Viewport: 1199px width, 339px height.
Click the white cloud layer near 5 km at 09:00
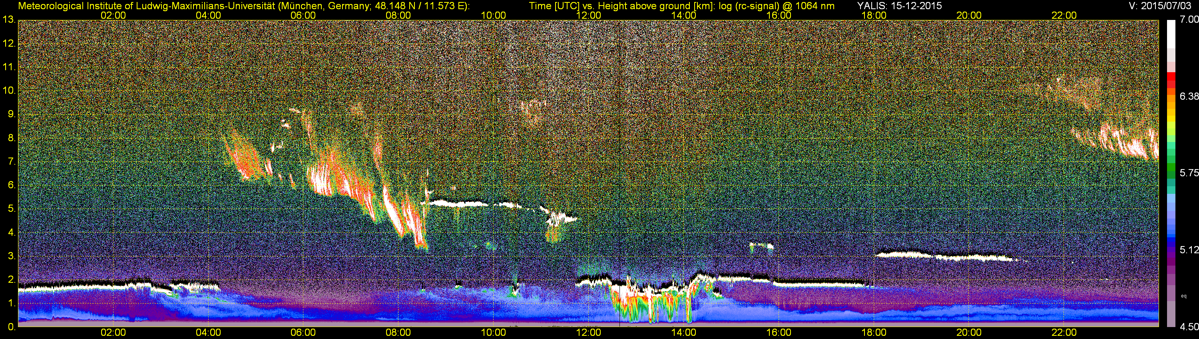458,203
